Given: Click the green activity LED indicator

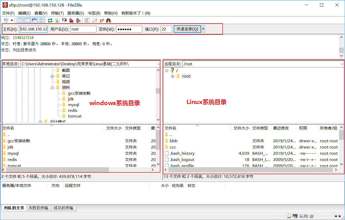Looking at the screenshot, I should (336, 216).
